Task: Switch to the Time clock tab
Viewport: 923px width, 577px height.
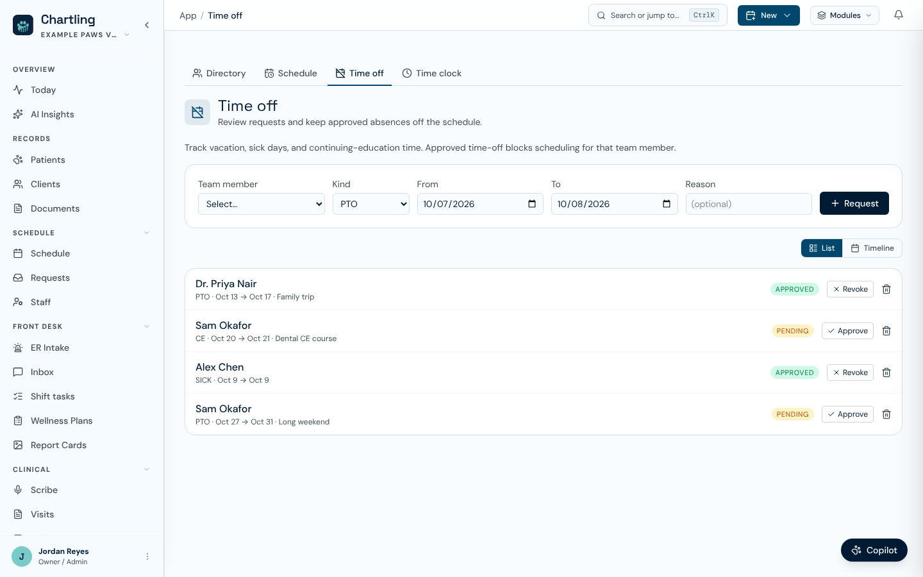Action: coord(432,73)
